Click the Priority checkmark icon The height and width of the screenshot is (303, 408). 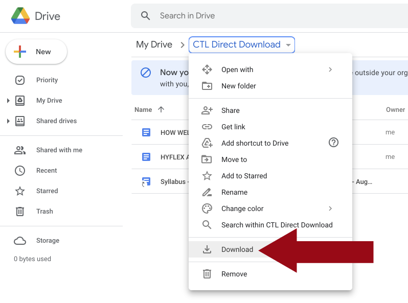click(x=20, y=80)
